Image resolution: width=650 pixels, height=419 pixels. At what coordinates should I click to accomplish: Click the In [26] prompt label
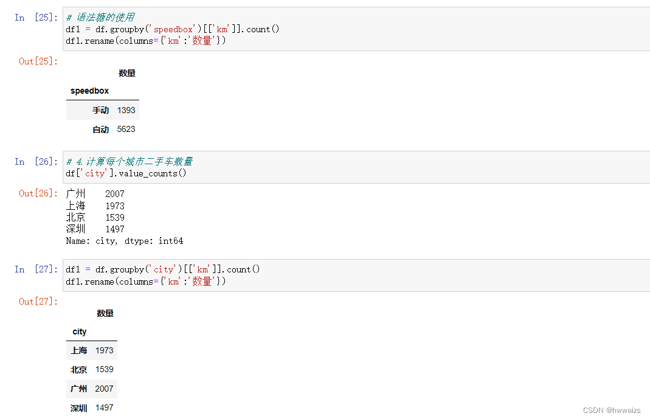(x=36, y=162)
